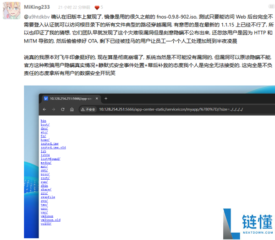This screenshot has width=275, height=240.
Task: Open the sys/ directory link
Action: tap(44, 201)
